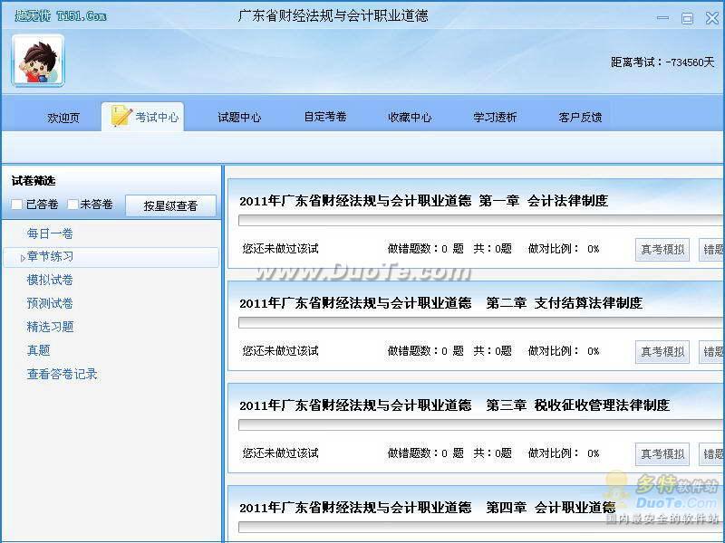The width and height of the screenshot is (725, 543).
Task: Click the cut-off 错题 button for 第三章
Action: tap(712, 454)
